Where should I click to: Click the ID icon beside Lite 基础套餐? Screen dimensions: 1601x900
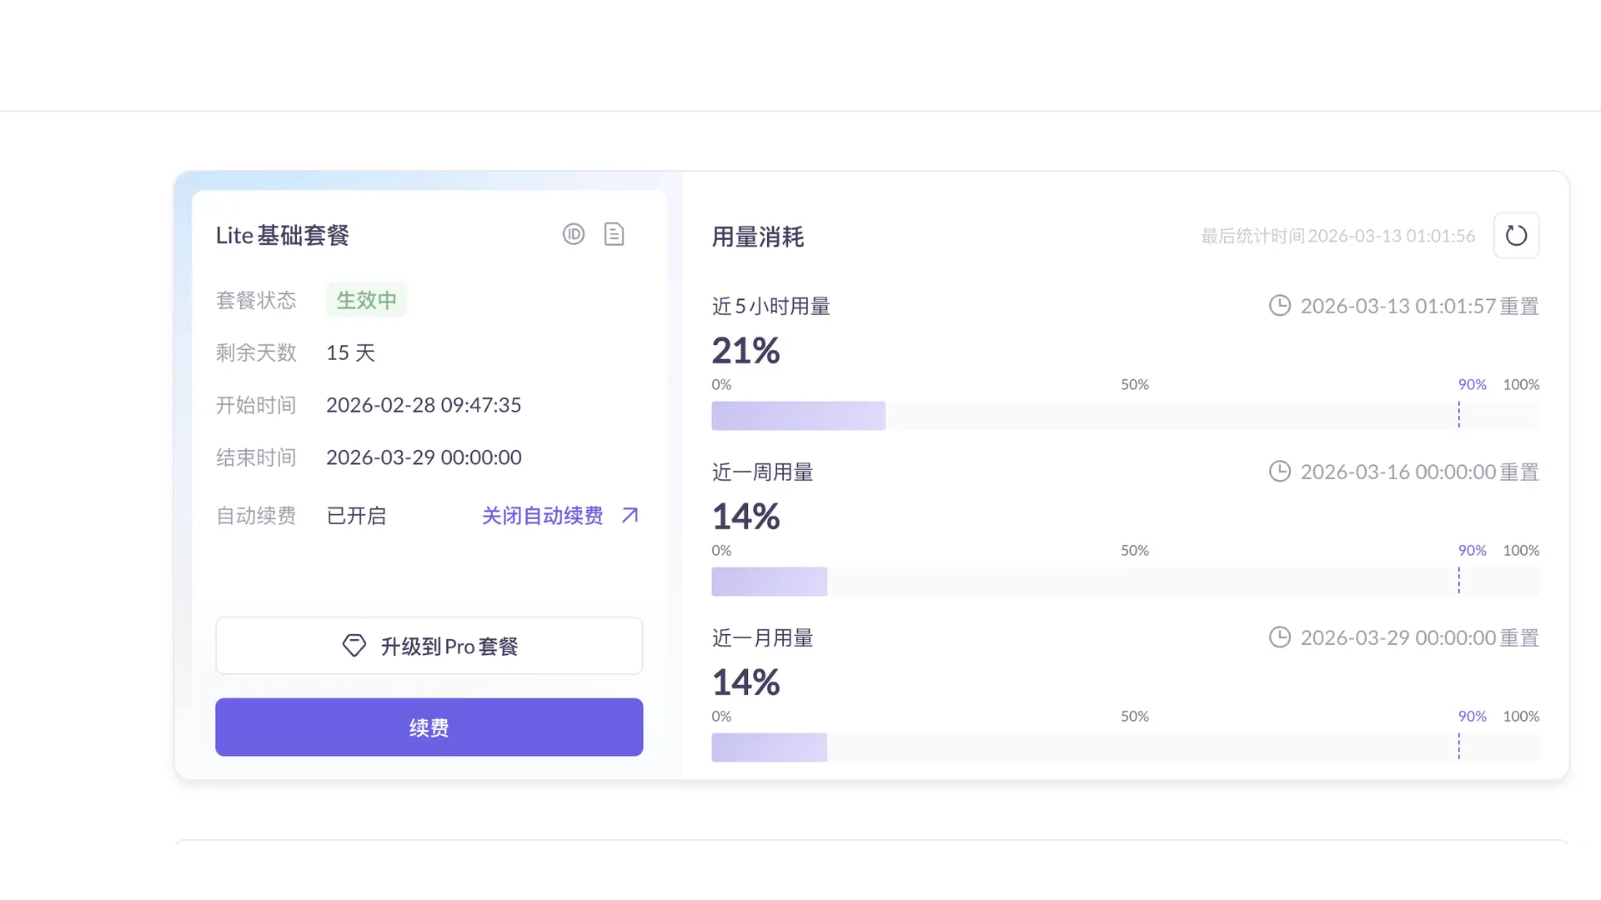click(574, 234)
